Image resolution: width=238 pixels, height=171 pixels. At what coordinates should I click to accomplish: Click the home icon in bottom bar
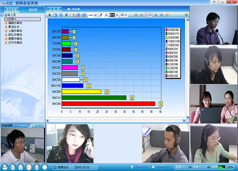point(20,167)
